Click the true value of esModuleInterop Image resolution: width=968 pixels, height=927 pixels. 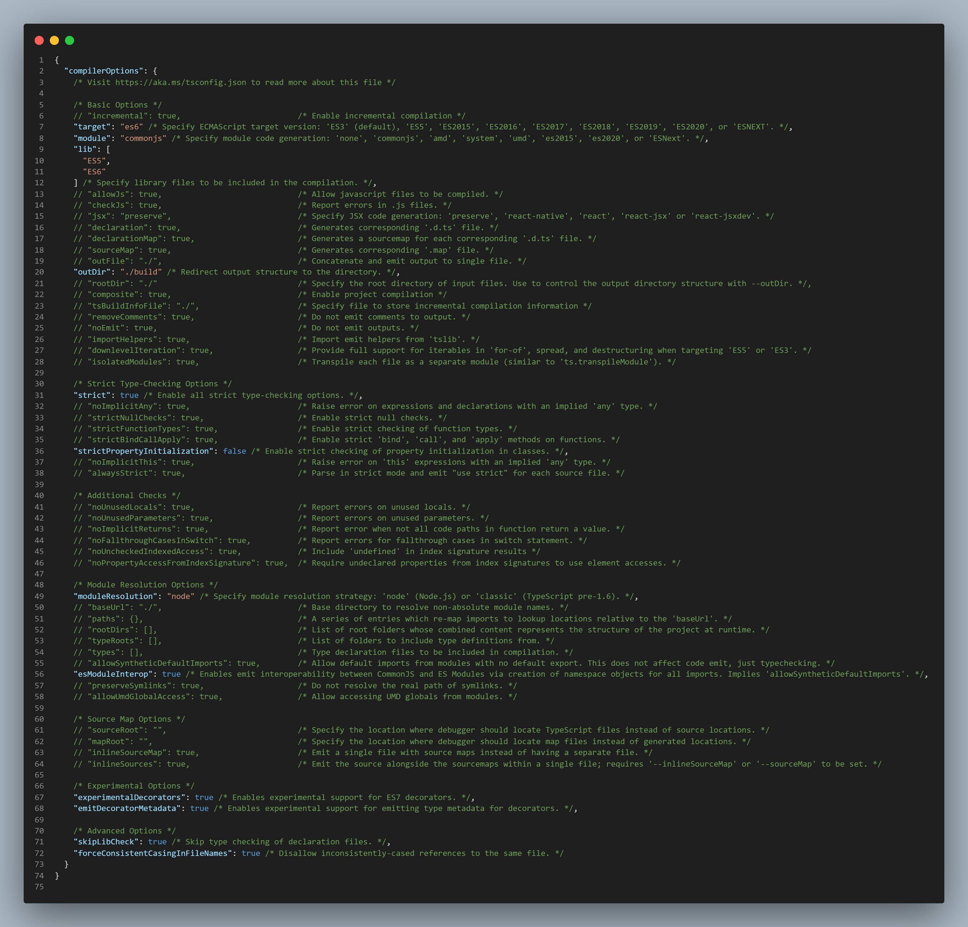[x=171, y=675]
